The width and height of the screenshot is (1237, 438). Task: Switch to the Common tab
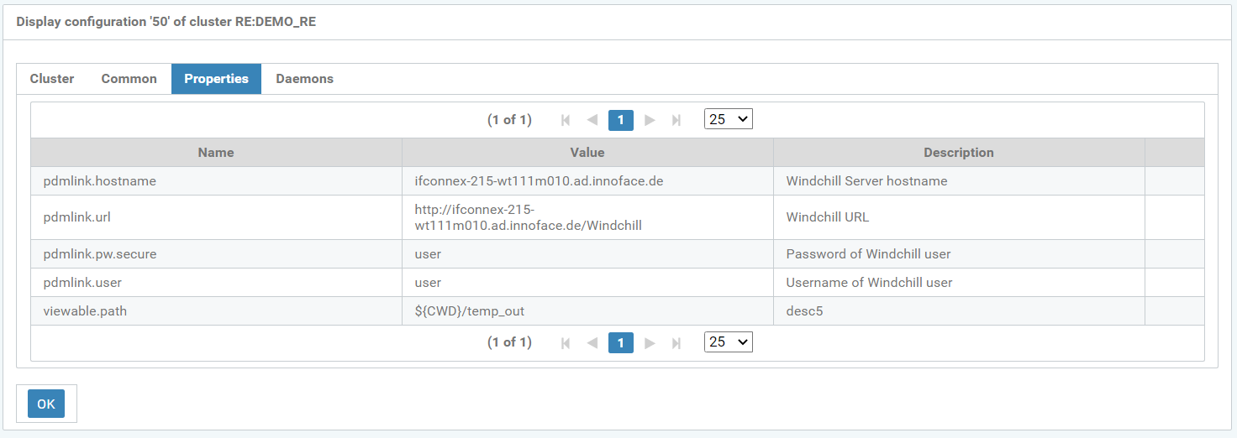(x=129, y=79)
